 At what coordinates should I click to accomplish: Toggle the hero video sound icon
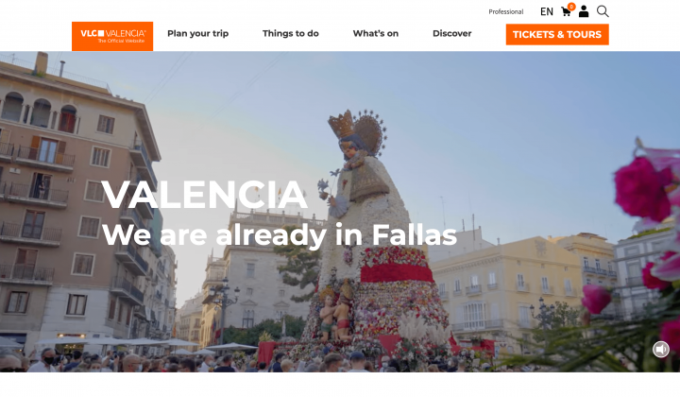[x=661, y=350]
